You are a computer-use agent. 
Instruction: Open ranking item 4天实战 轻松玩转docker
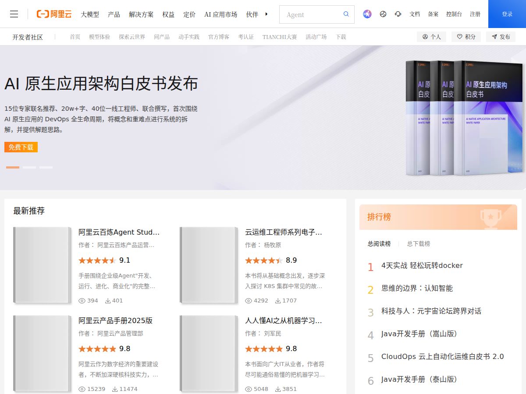(x=422, y=265)
